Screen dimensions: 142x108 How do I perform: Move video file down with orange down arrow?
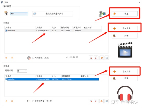pos(12,58)
